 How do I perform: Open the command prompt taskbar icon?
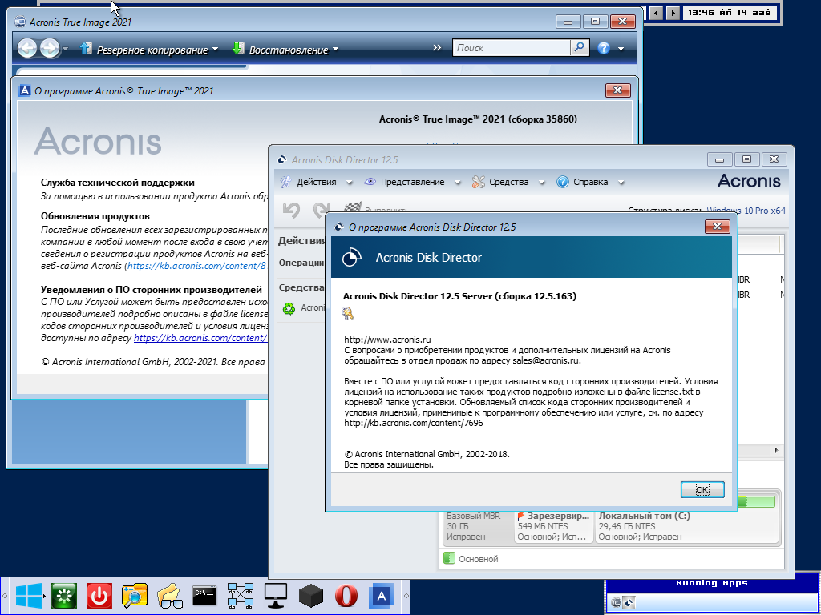coord(204,596)
